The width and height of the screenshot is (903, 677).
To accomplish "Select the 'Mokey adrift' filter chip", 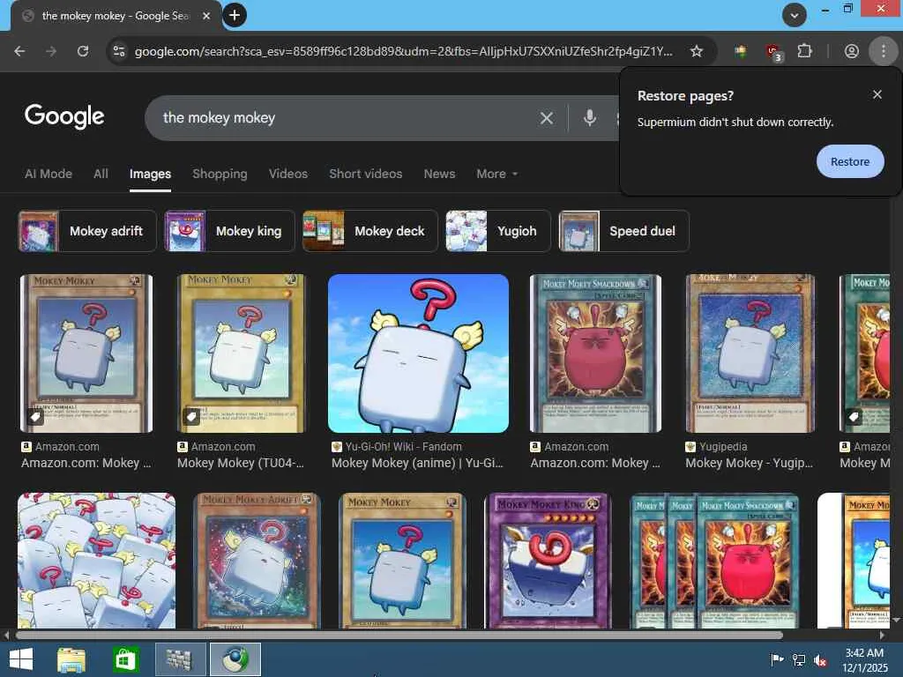I will [x=87, y=231].
